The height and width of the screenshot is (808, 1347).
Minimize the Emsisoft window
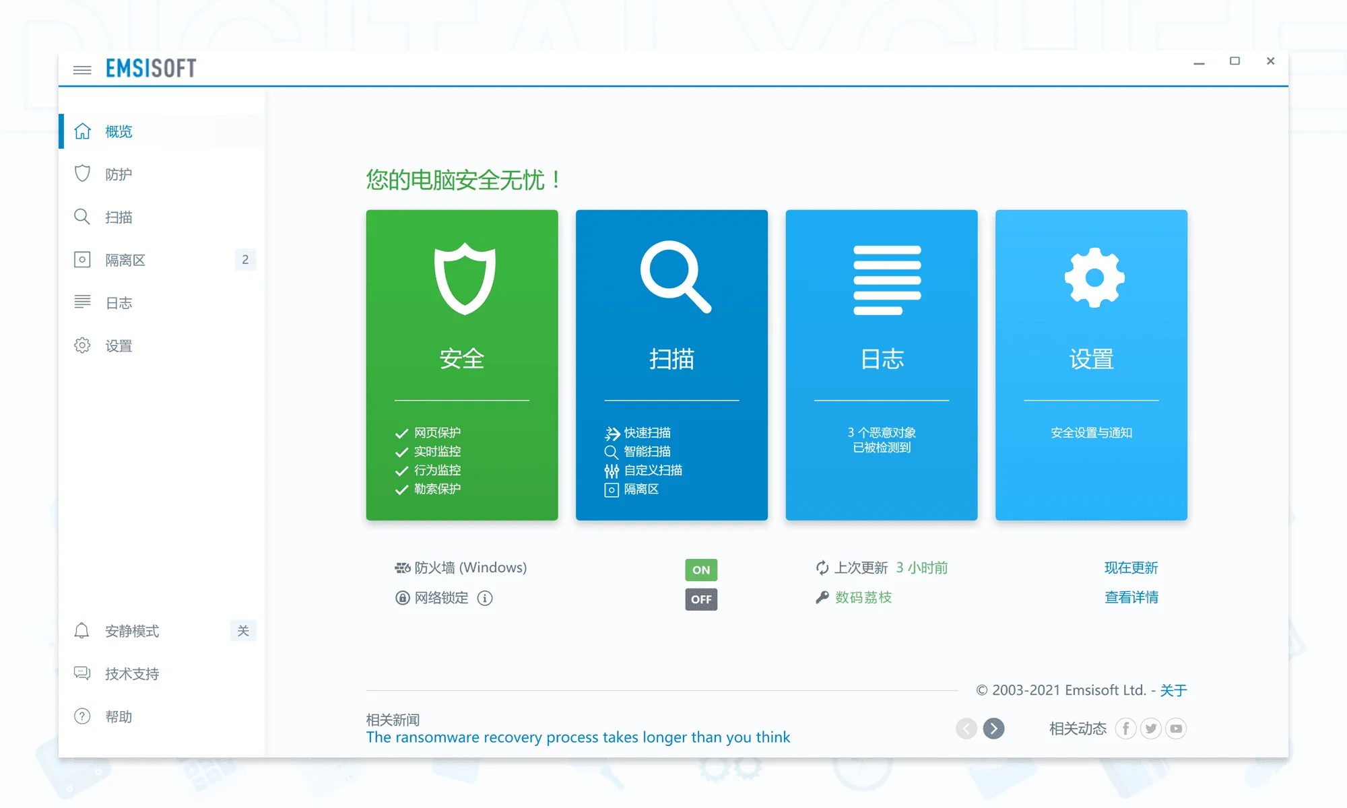[x=1199, y=62]
